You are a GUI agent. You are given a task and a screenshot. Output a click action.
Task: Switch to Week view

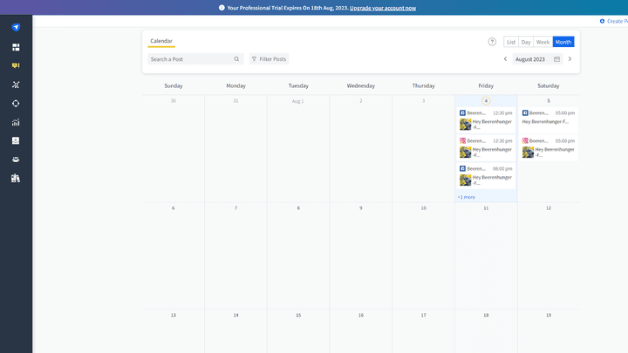click(x=543, y=42)
